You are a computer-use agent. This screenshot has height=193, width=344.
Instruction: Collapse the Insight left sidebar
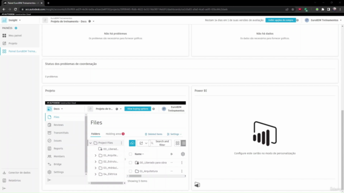click(4, 188)
